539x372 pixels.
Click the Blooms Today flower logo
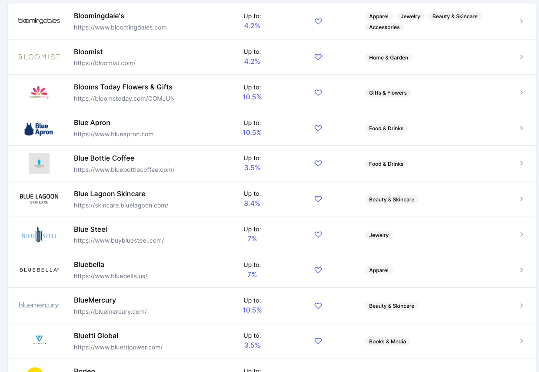39,92
